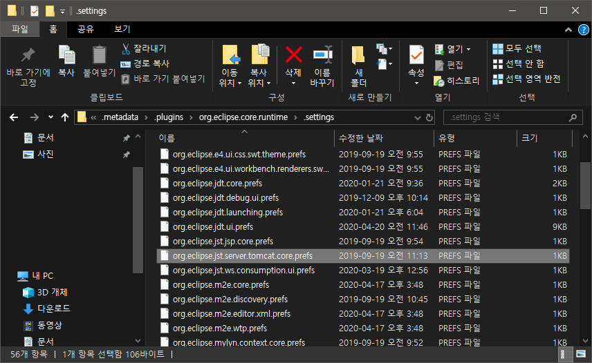592x363 pixels.
Task: Open recent locations dropdown arrow
Action: (x=50, y=117)
